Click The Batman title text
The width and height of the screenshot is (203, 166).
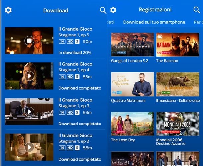pos(167,61)
